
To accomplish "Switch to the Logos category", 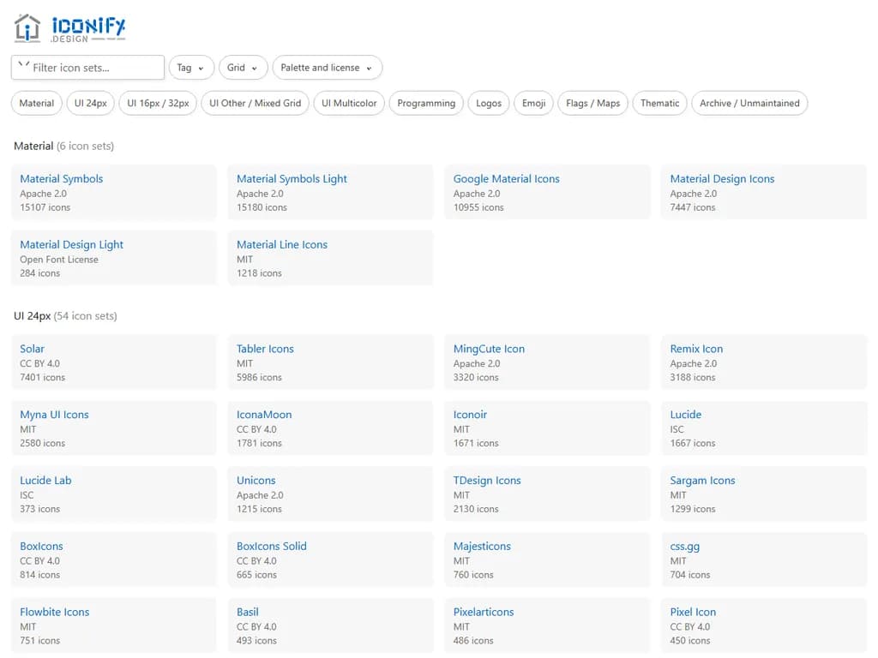I will tap(488, 103).
